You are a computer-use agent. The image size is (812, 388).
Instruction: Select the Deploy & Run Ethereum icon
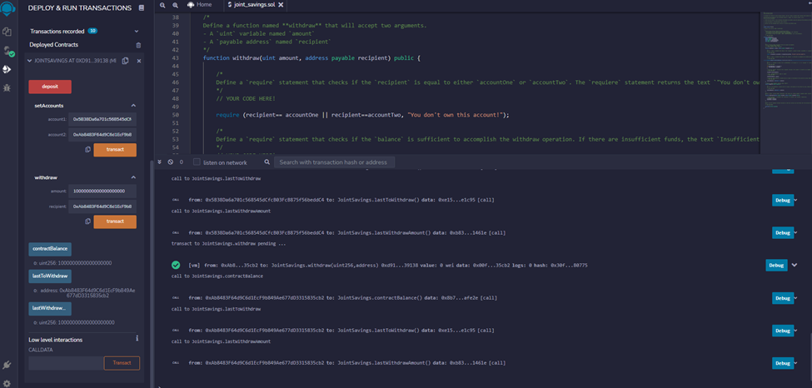click(7, 69)
